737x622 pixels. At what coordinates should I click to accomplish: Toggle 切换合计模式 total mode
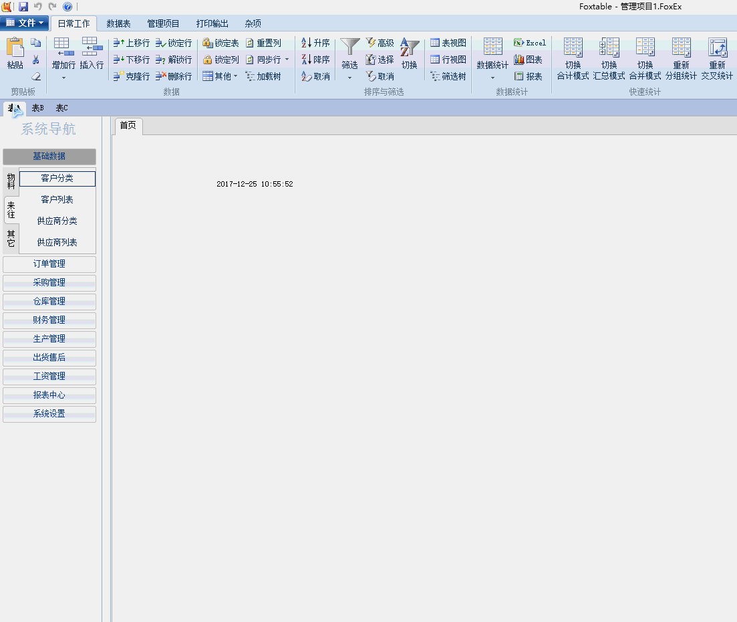573,59
